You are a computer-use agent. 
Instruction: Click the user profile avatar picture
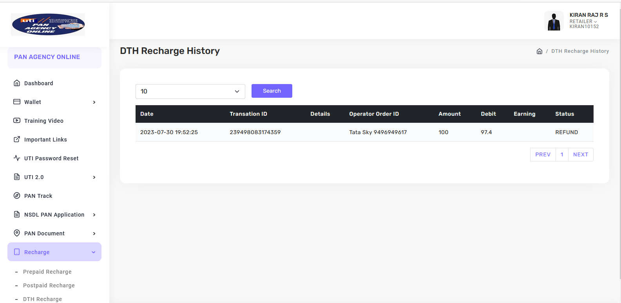(x=554, y=21)
